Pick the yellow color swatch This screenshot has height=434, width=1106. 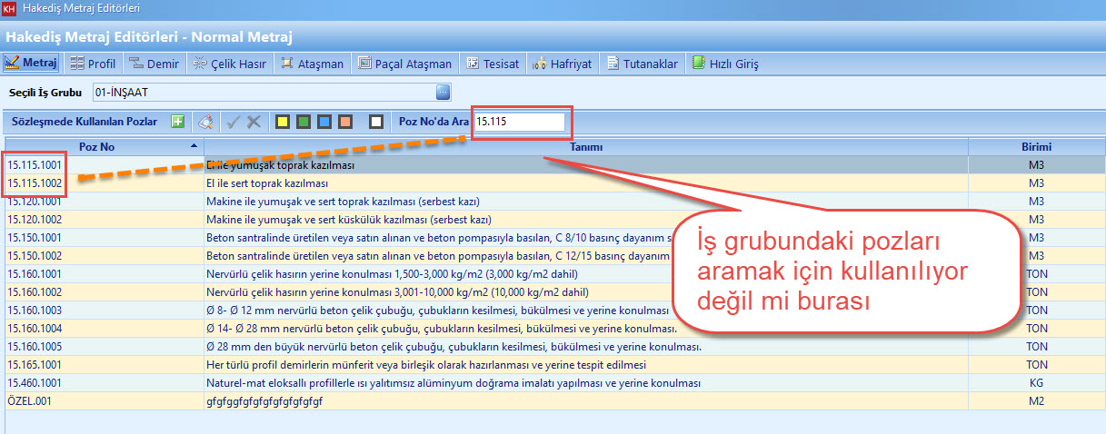(283, 122)
